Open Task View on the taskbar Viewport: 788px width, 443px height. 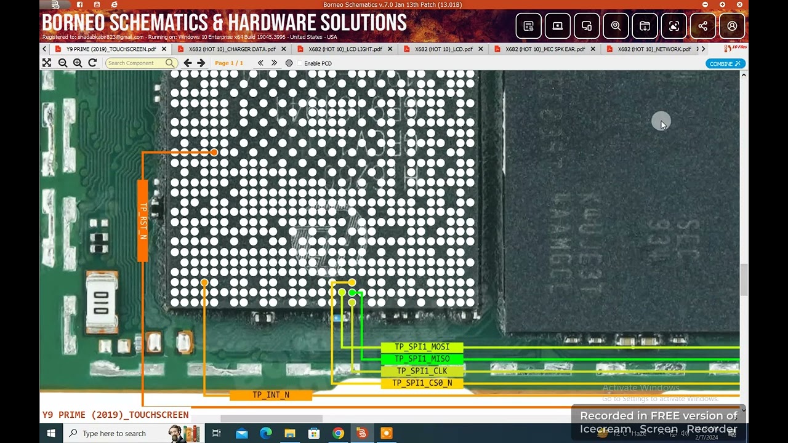coord(217,433)
